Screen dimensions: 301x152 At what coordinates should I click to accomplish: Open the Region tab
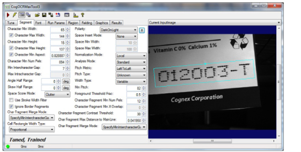[73, 23]
